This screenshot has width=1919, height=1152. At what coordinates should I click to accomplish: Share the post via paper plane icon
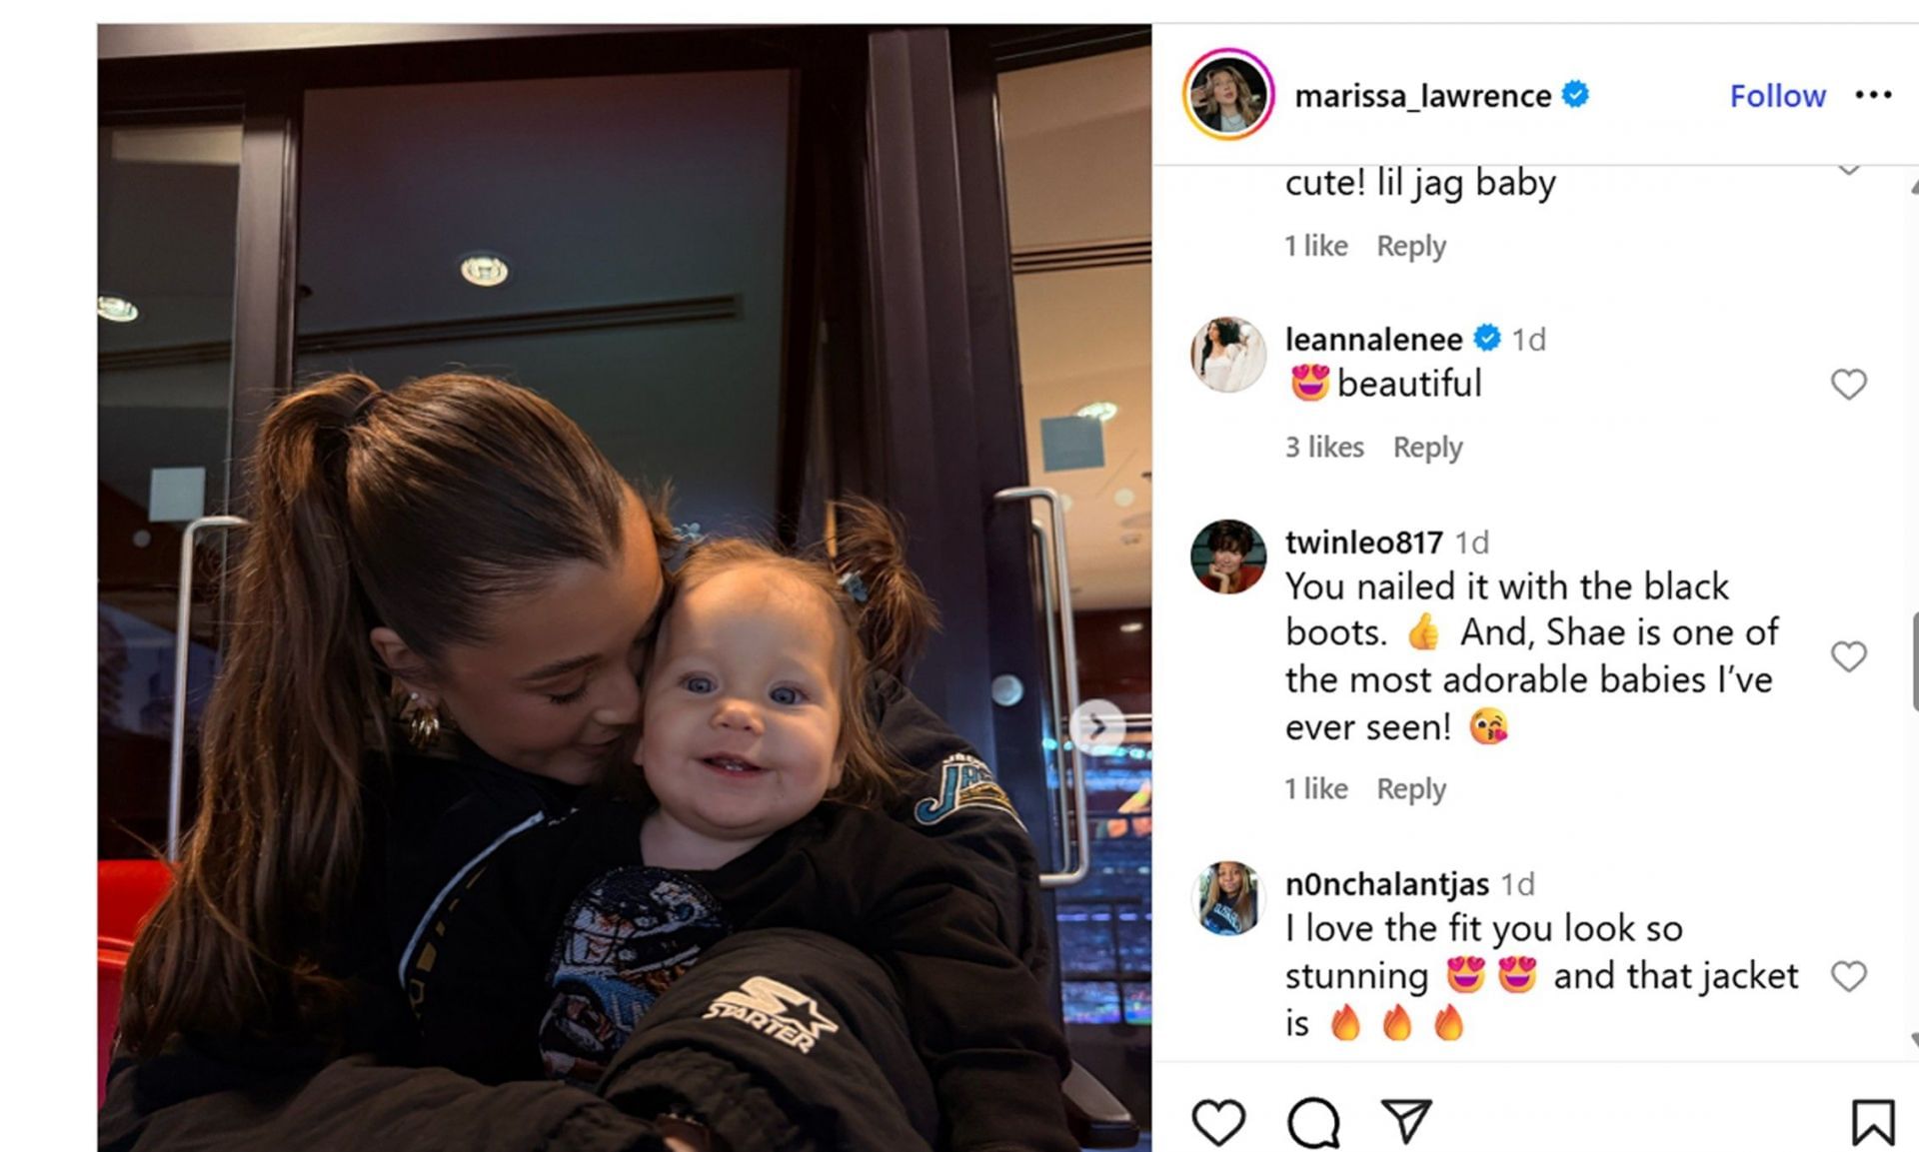(1406, 1121)
